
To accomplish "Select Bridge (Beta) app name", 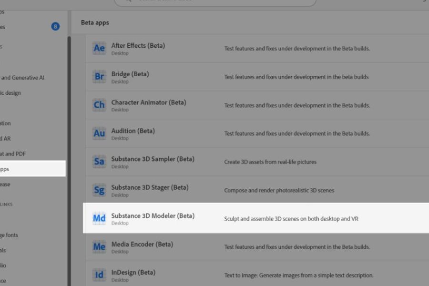I will click(x=130, y=74).
